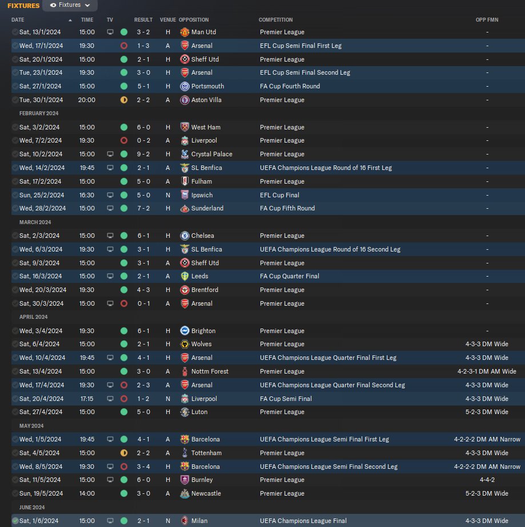
Task: Click the green win indicator for Chelsea match
Action: 124,236
